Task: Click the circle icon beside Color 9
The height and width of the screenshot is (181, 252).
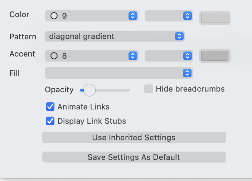Action: pyautogui.click(x=54, y=16)
